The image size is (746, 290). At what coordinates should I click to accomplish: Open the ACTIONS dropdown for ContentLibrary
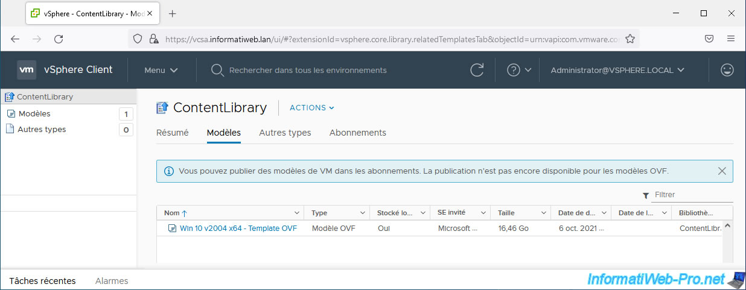(x=311, y=108)
